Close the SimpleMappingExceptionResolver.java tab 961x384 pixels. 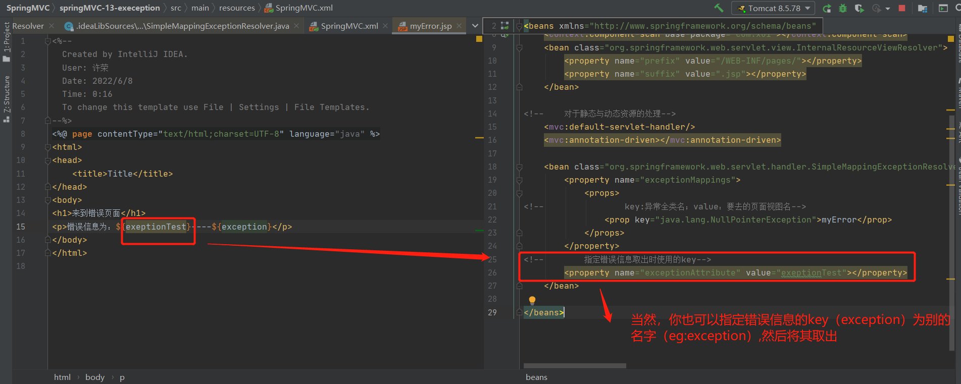click(296, 26)
